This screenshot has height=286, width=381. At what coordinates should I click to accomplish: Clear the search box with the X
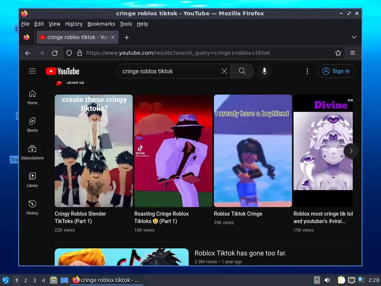point(224,71)
